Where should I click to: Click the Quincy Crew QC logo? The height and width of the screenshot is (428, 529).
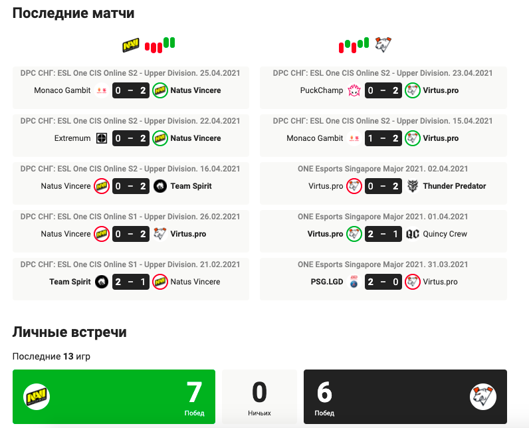click(x=413, y=234)
